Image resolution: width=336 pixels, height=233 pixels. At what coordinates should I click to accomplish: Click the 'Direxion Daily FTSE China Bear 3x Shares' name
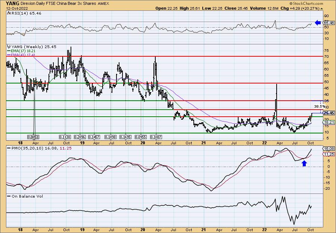(x=57, y=4)
